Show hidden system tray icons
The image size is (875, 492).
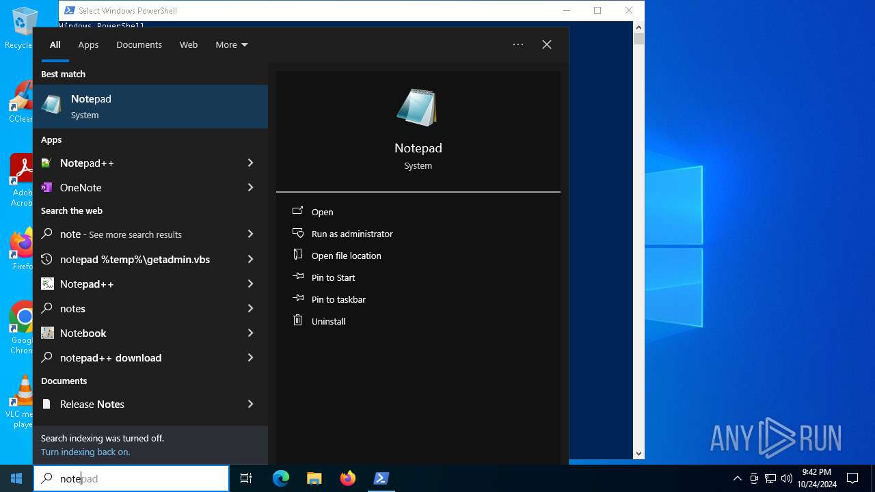tap(737, 478)
